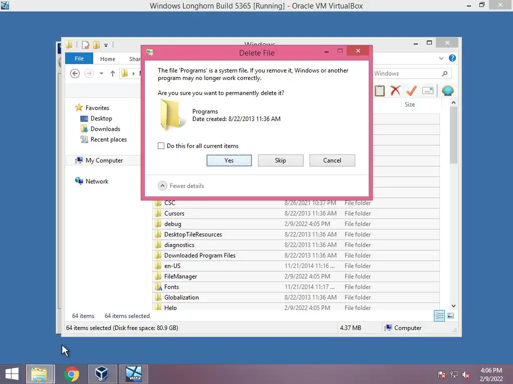Image resolution: width=513 pixels, height=384 pixels.
Task: Click Quick Access new folder icon
Action: [x=96, y=45]
